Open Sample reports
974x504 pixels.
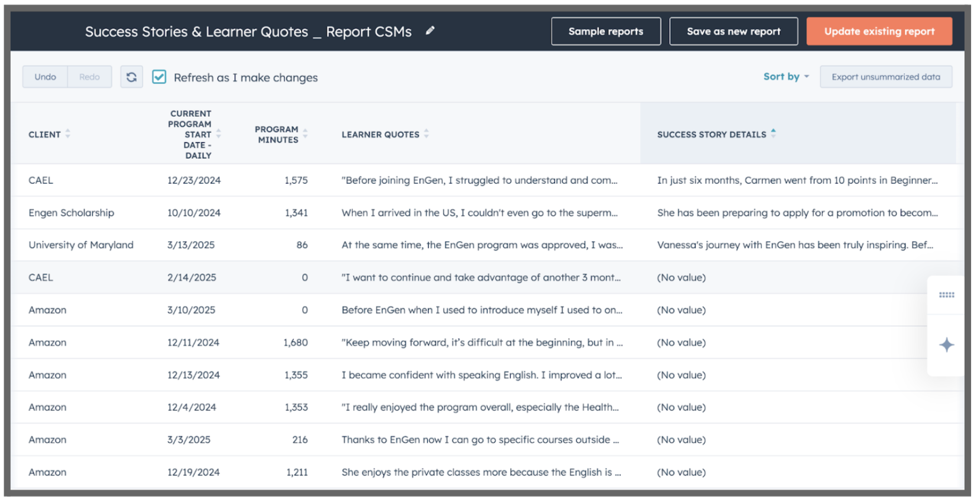pyautogui.click(x=606, y=31)
